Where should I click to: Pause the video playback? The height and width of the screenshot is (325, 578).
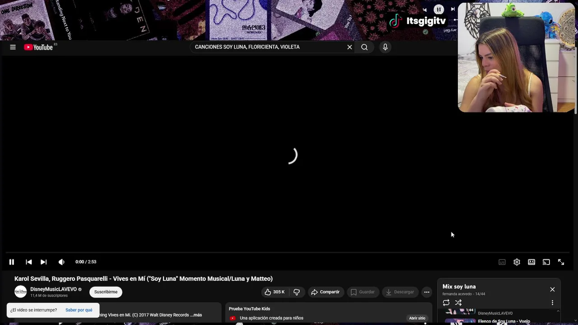(12, 262)
